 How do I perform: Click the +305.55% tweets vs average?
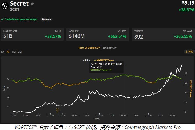(x=183, y=36)
